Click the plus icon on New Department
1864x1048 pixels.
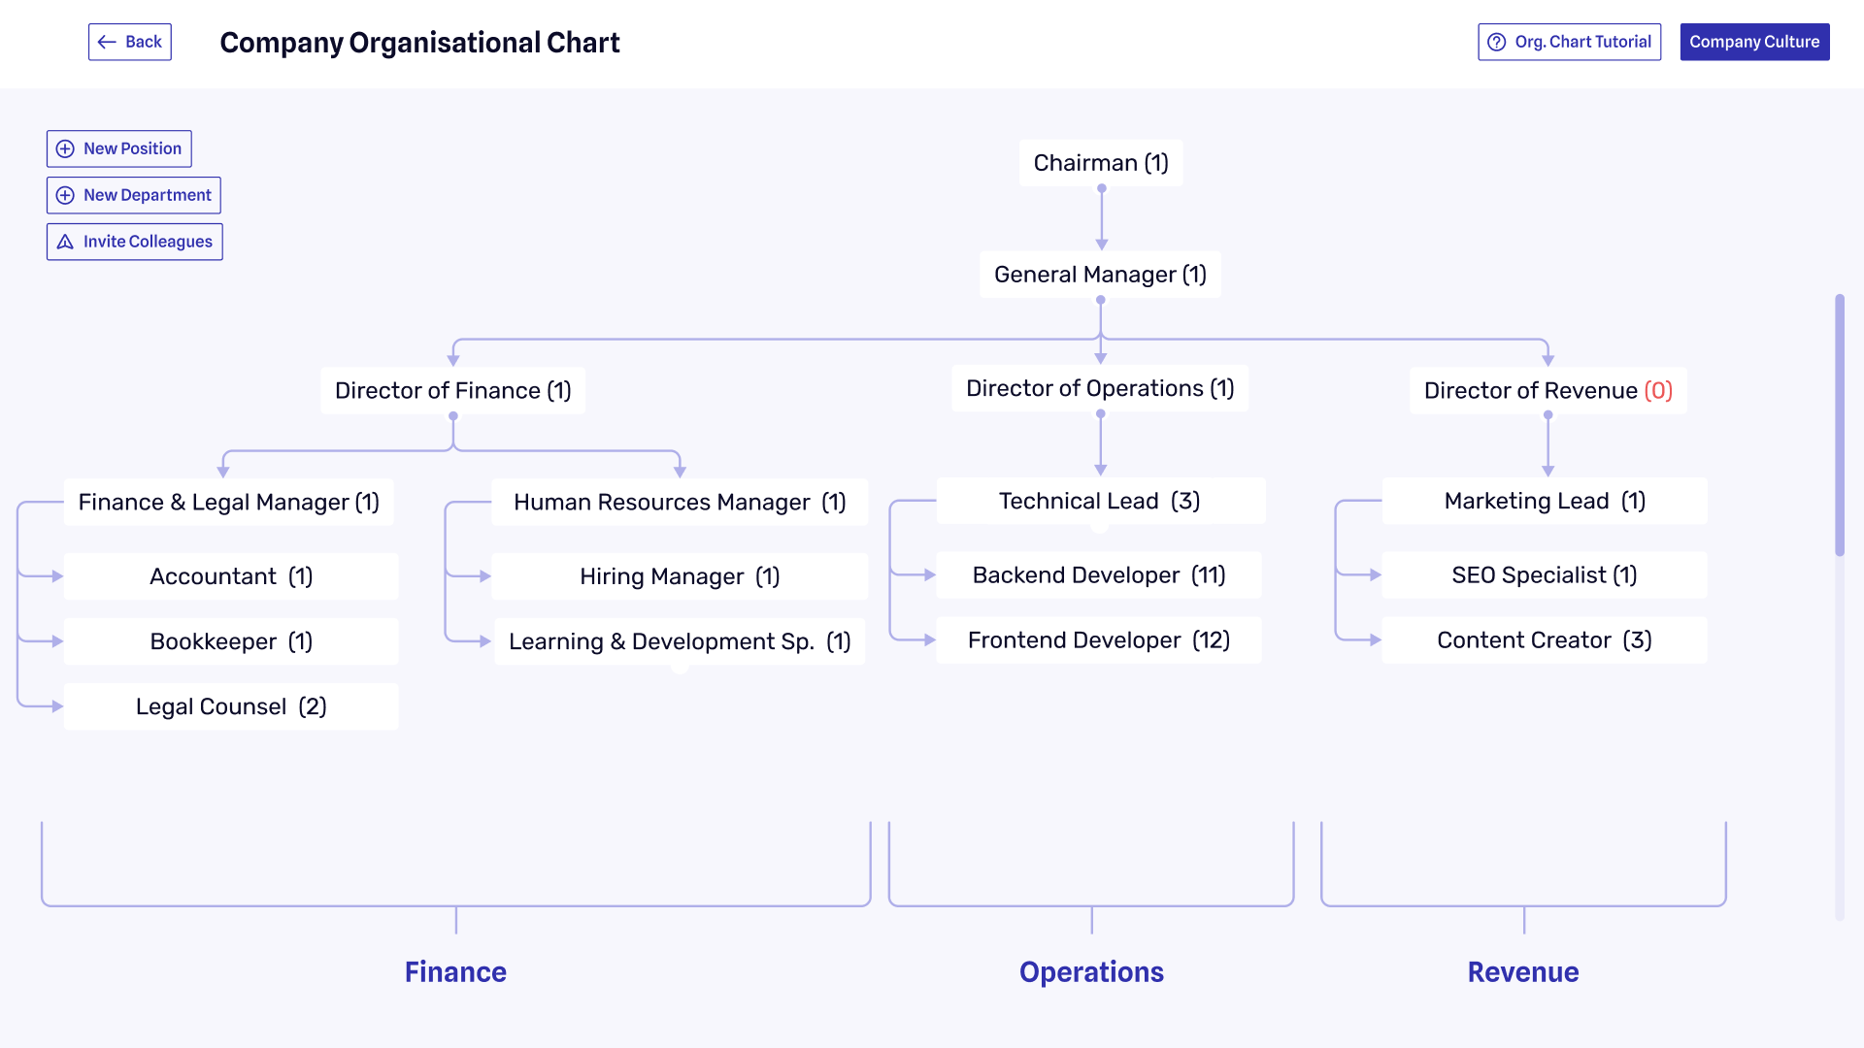pyautogui.click(x=65, y=194)
